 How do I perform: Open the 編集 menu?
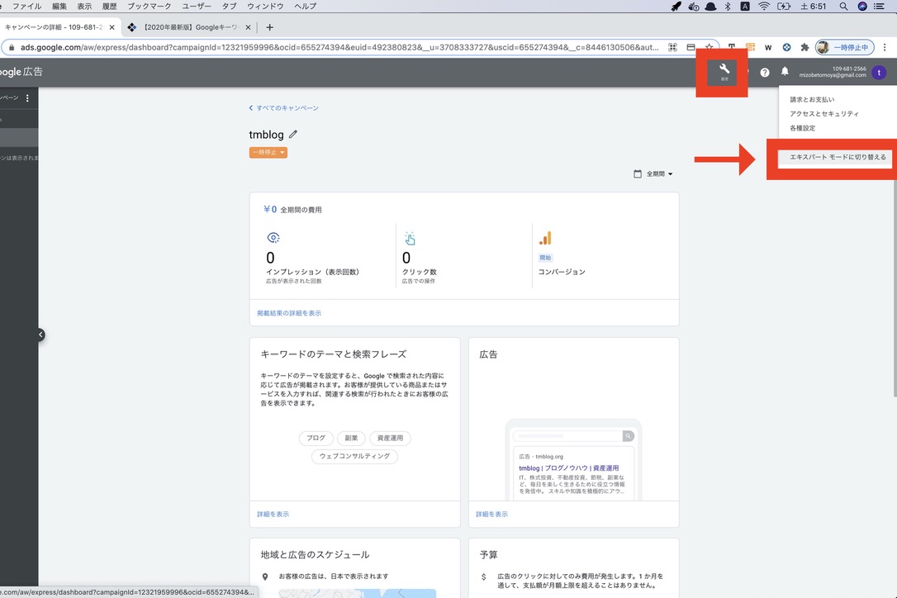pyautogui.click(x=59, y=7)
